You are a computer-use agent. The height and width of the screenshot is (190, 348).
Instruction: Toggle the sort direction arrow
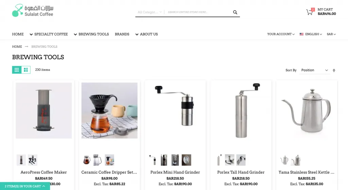pyautogui.click(x=334, y=70)
